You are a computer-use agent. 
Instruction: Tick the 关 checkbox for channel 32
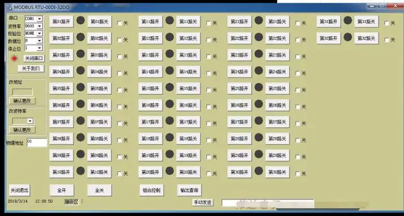(x=386, y=40)
